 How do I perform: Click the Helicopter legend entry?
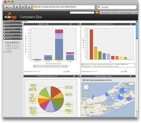[x=57, y=66]
